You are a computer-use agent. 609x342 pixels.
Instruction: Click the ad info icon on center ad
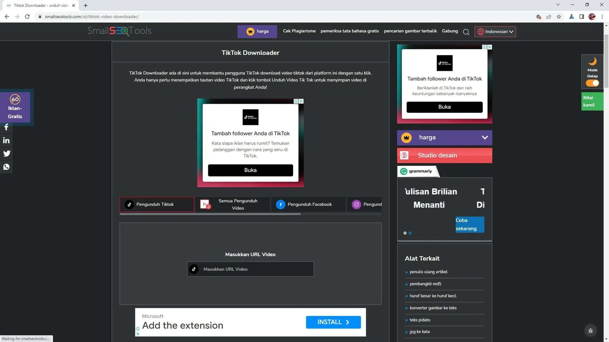pos(296,101)
